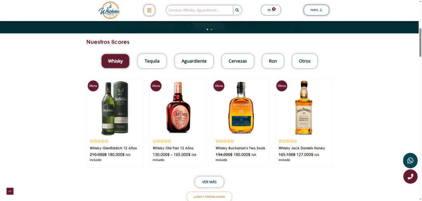Click the search magnifier icon
Viewport: 422px width, 201px height.
click(x=237, y=10)
